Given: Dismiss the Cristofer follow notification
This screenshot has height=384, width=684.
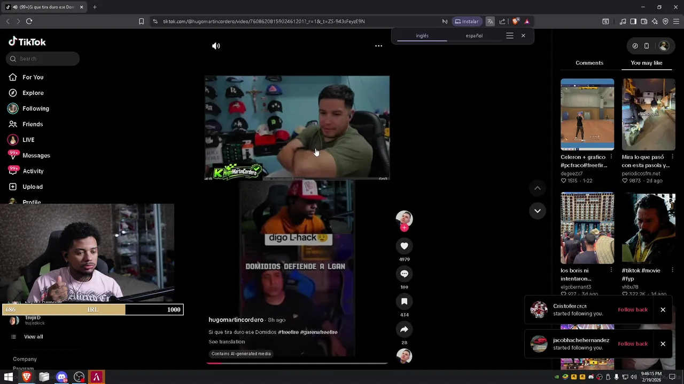Looking at the screenshot, I should 663,309.
